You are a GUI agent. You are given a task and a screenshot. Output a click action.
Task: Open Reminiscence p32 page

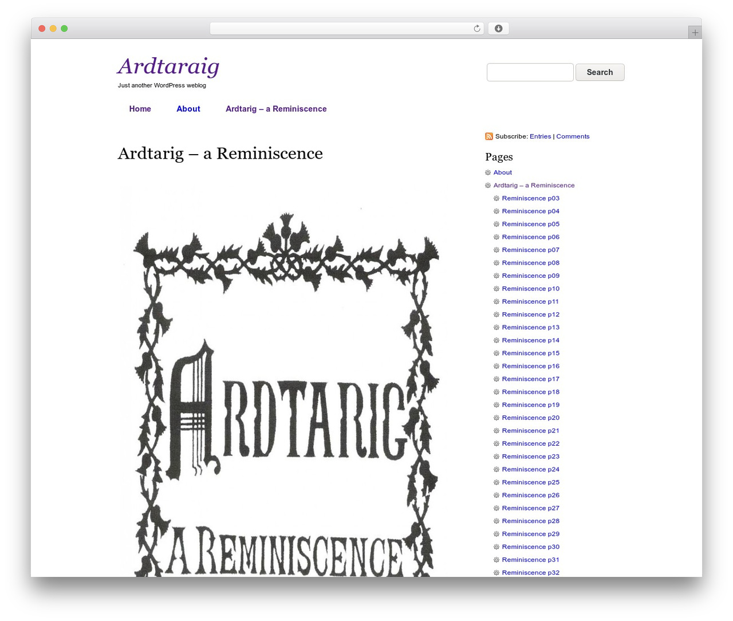tap(530, 573)
